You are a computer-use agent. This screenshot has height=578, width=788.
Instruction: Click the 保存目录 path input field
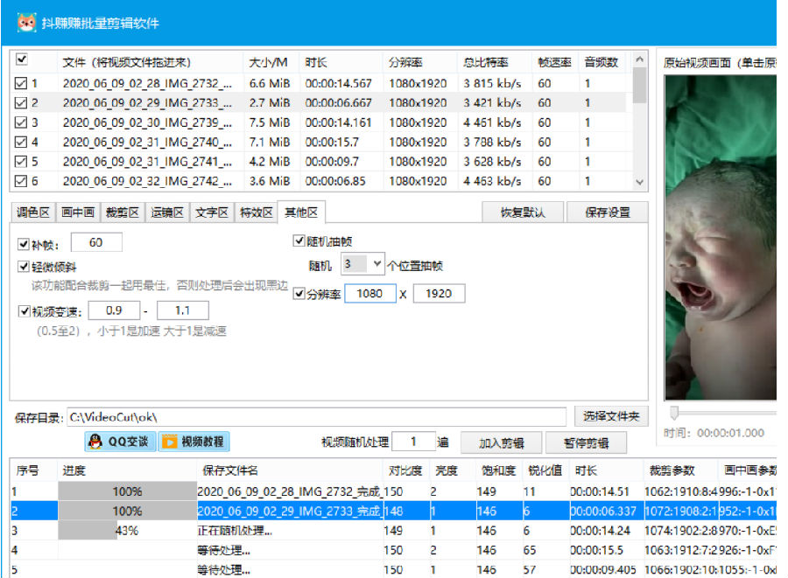point(315,417)
